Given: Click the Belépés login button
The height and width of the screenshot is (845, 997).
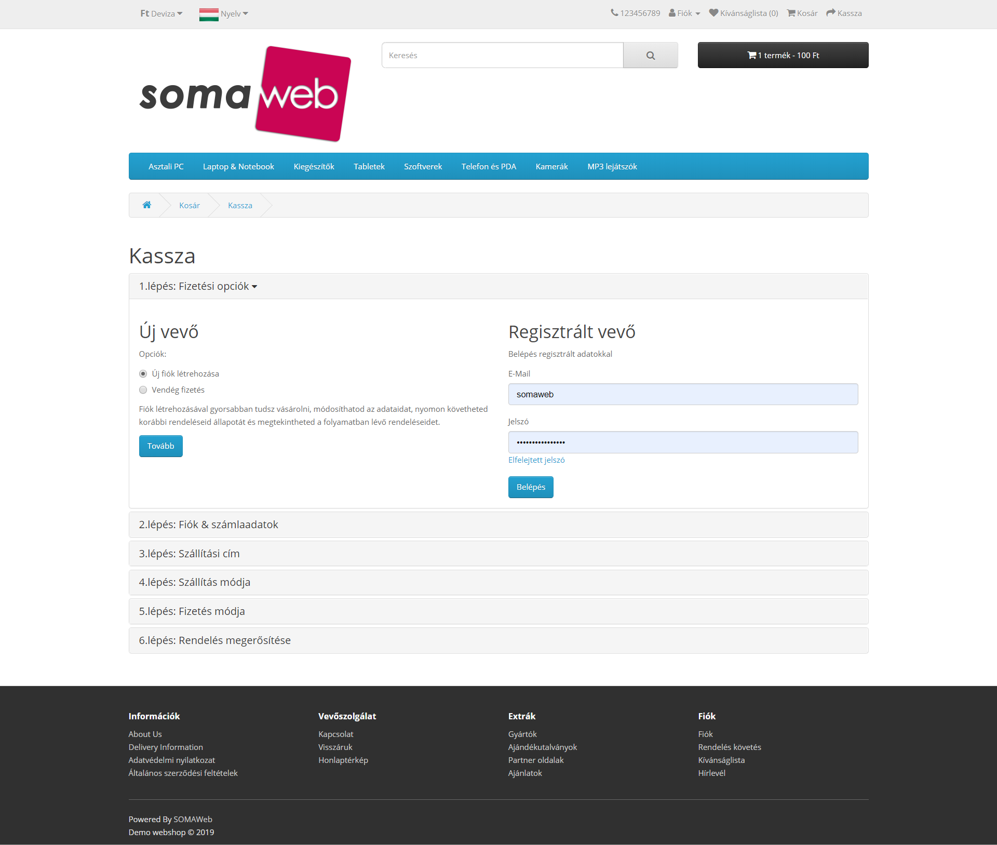Looking at the screenshot, I should (531, 487).
